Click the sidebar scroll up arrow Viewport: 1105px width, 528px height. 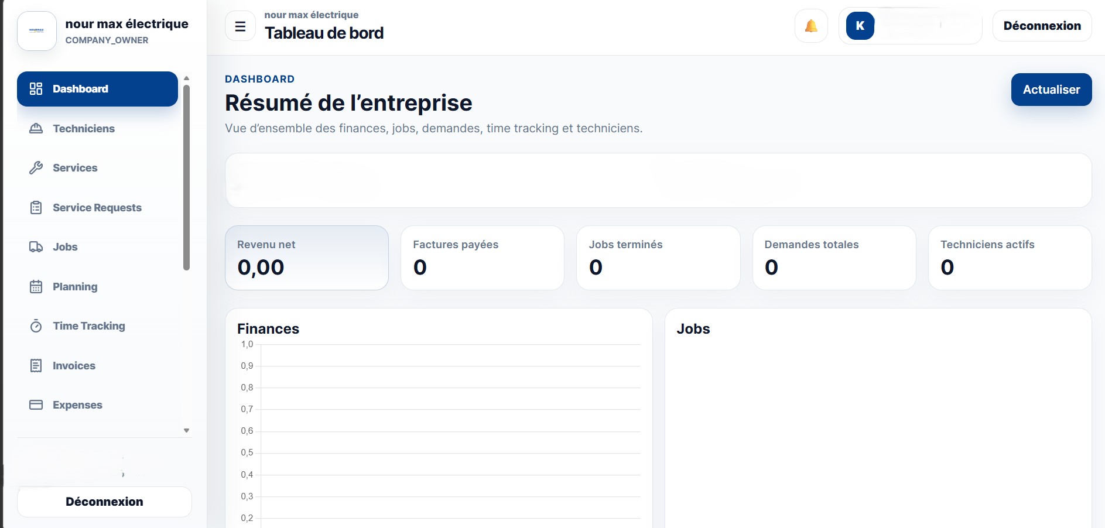click(x=186, y=78)
